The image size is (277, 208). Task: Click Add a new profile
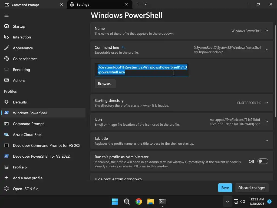click(x=43, y=178)
